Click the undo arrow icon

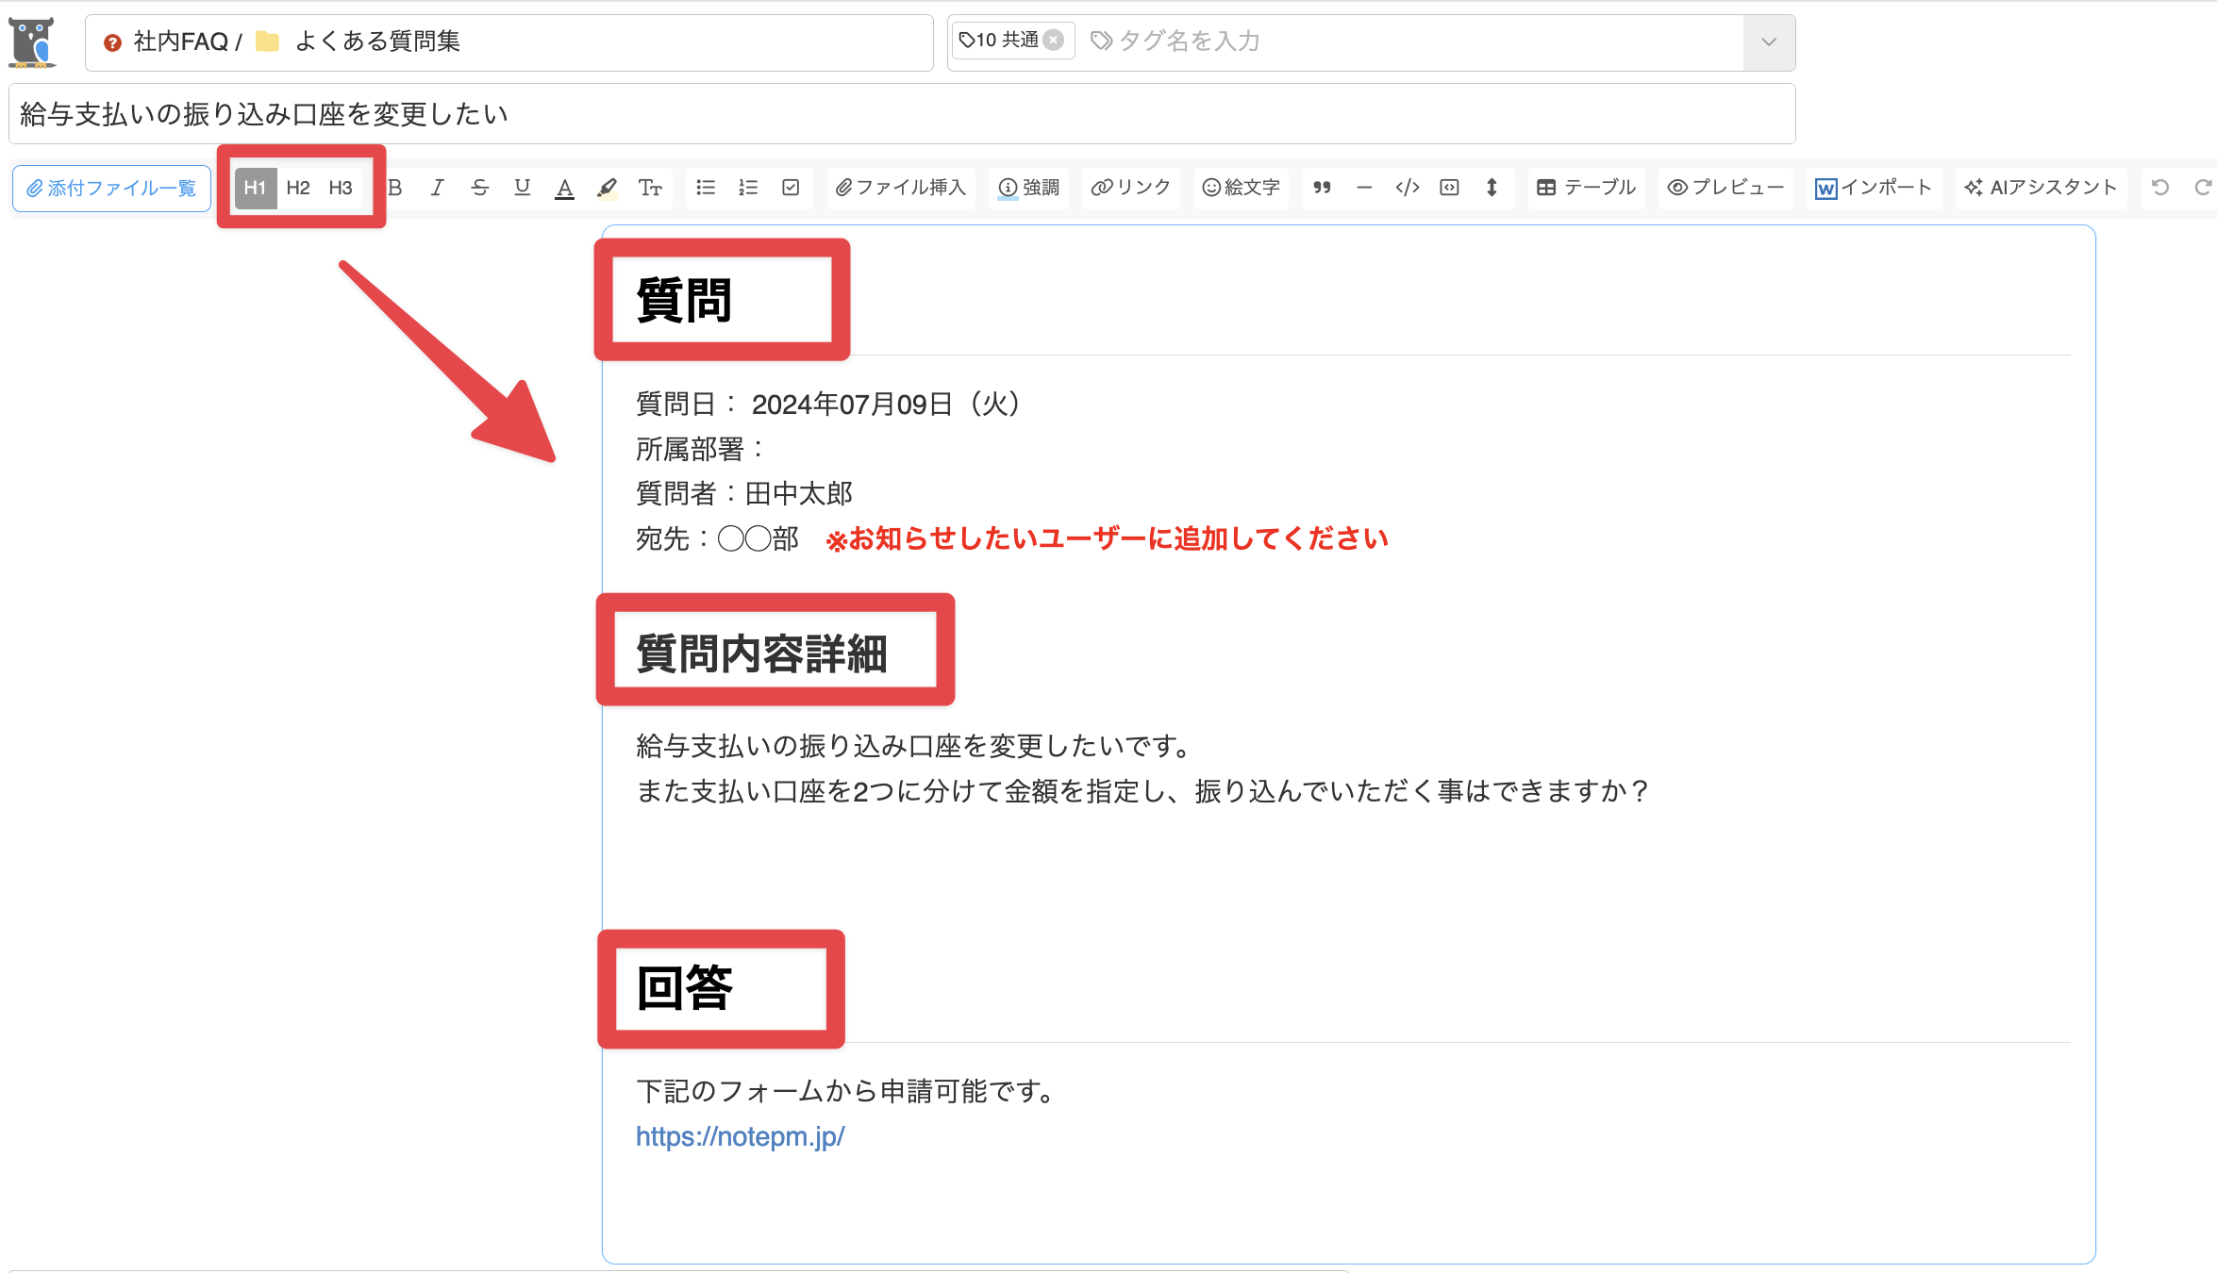(x=2159, y=188)
